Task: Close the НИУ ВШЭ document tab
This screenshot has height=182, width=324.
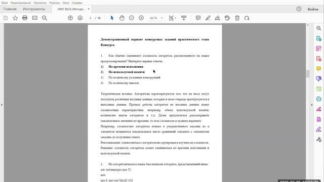Action: (x=89, y=9)
